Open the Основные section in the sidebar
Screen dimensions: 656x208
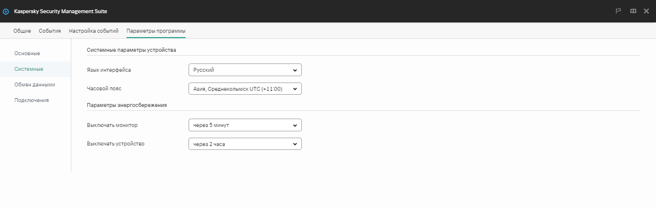(x=27, y=53)
